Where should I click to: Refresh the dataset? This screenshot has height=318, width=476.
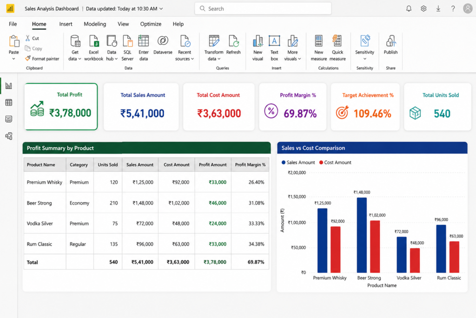(x=233, y=45)
